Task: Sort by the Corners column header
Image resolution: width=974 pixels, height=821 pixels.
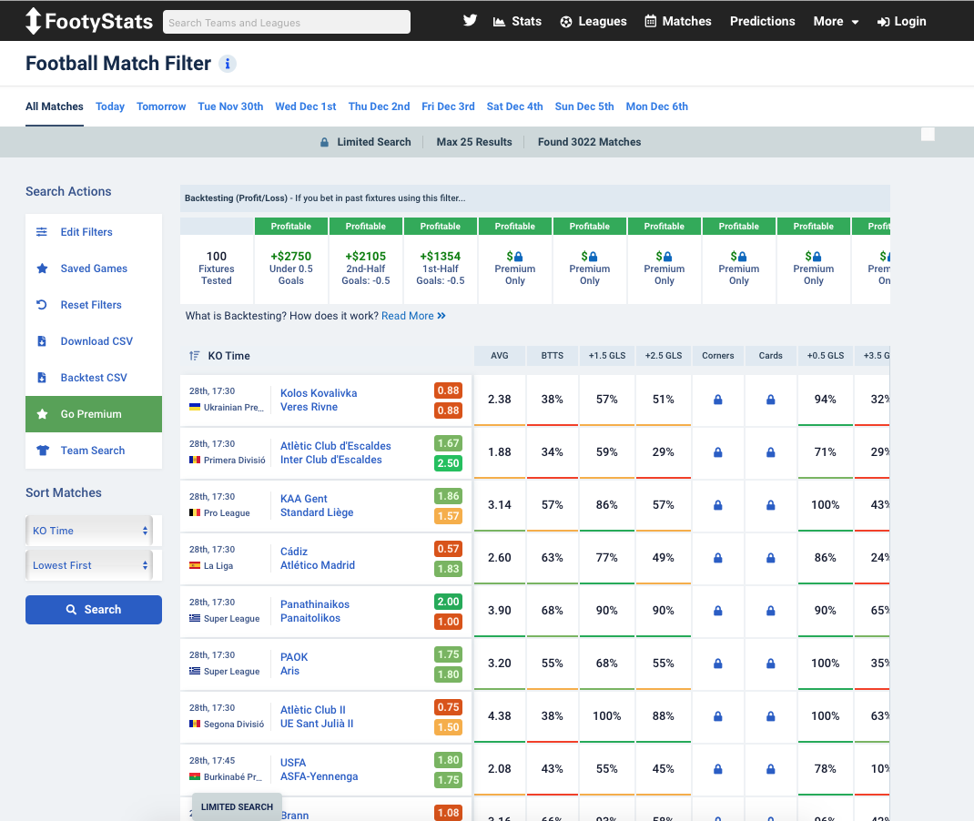Action: coord(718,355)
